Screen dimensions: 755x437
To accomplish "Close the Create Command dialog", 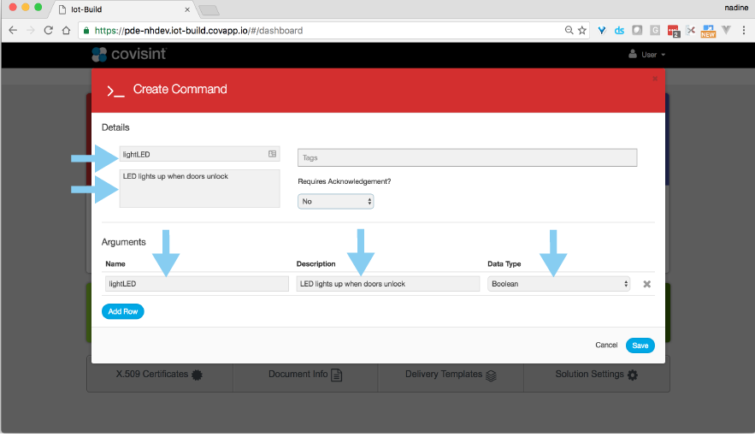I will tap(655, 79).
